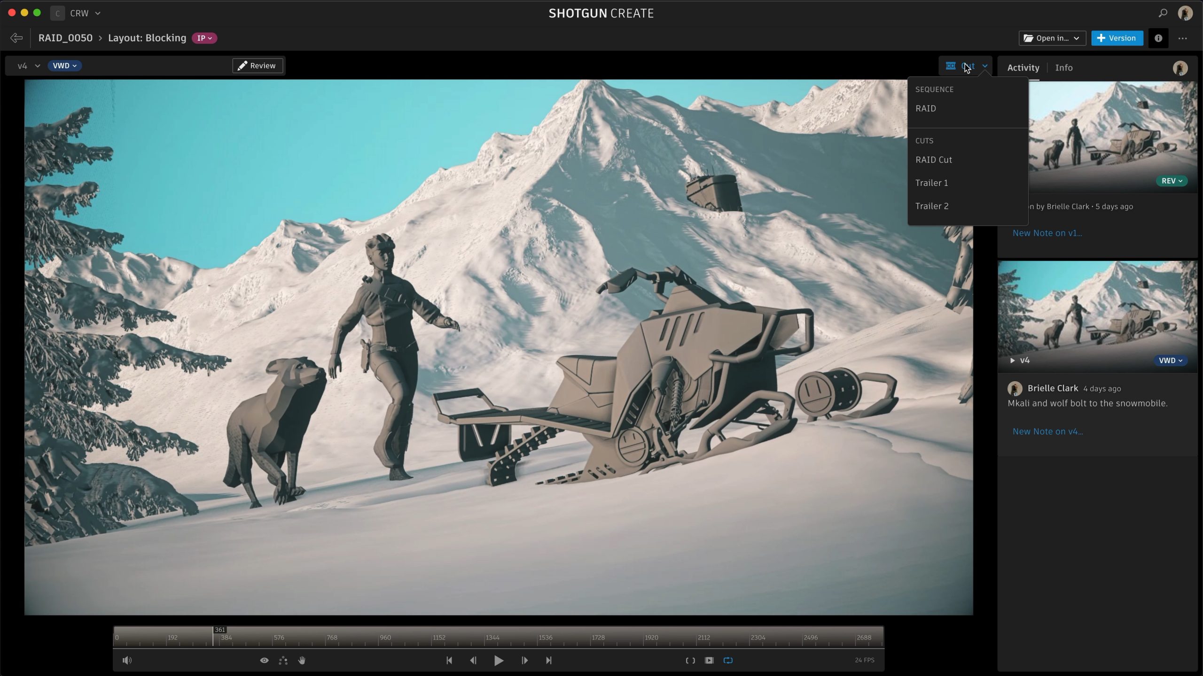Click the back arrow navigation icon

click(16, 38)
